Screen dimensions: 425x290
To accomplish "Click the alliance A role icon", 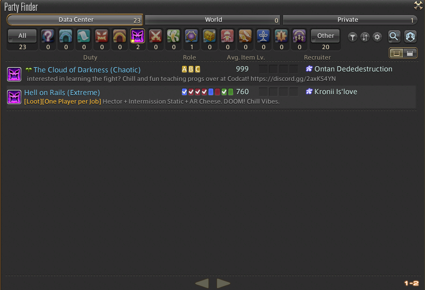I will tap(184, 69).
